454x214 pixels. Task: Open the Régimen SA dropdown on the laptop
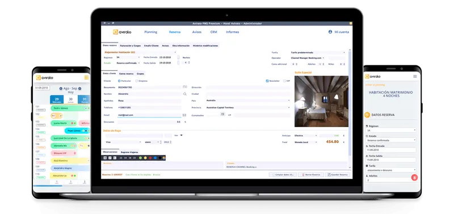click(x=128, y=57)
